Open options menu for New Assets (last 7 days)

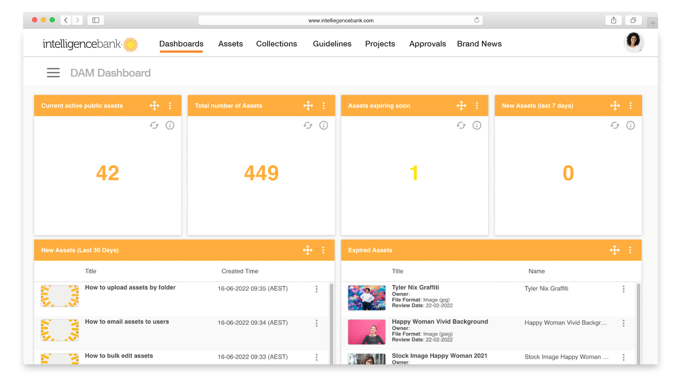[x=630, y=105]
